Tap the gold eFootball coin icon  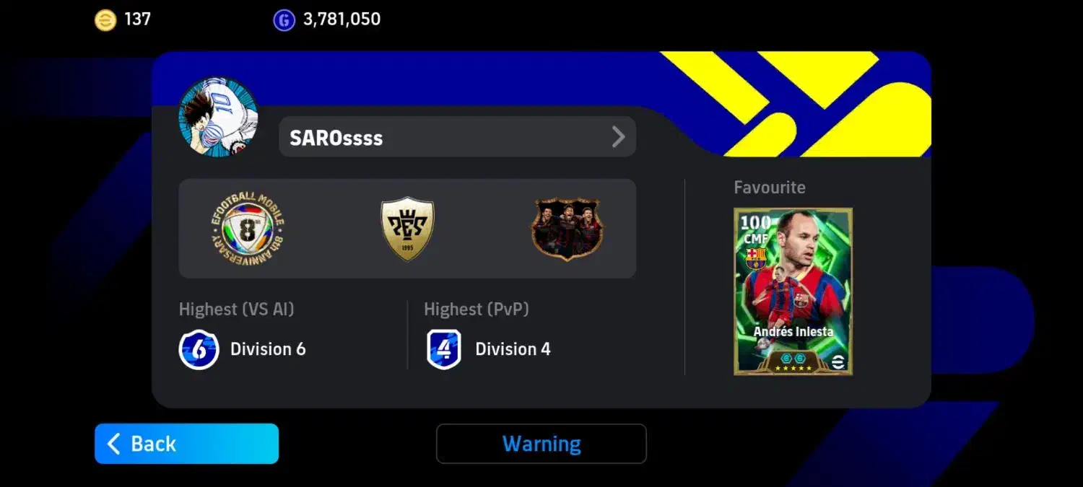point(105,20)
